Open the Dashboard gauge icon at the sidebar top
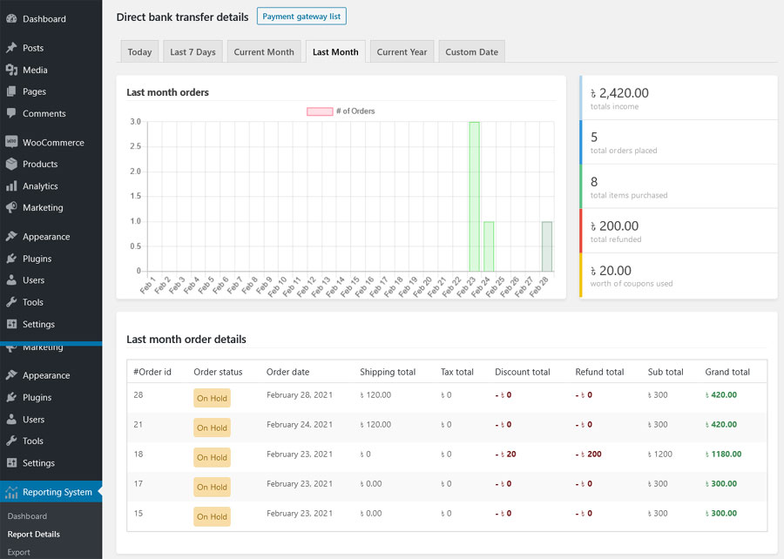 [x=11, y=19]
